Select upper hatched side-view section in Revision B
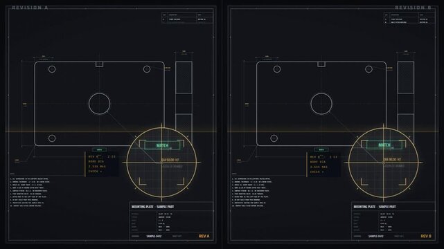 [406, 77]
